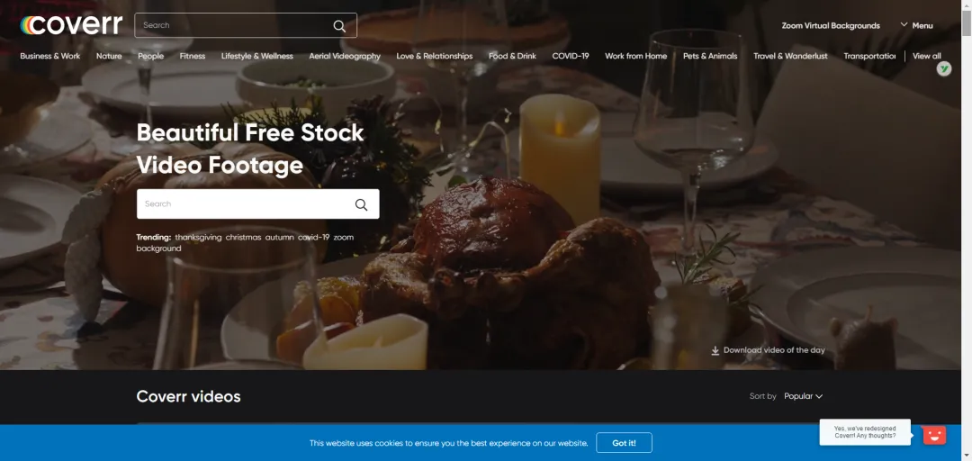The image size is (972, 461).
Task: Click the page vertical scrollbar
Action: (x=967, y=230)
